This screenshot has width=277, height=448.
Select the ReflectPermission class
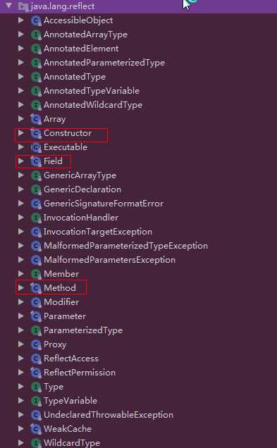click(x=80, y=373)
